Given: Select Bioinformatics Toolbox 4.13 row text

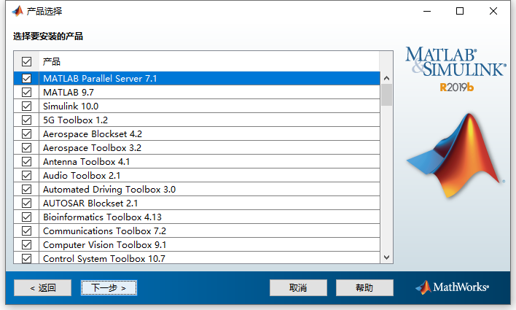Looking at the screenshot, I should click(102, 217).
